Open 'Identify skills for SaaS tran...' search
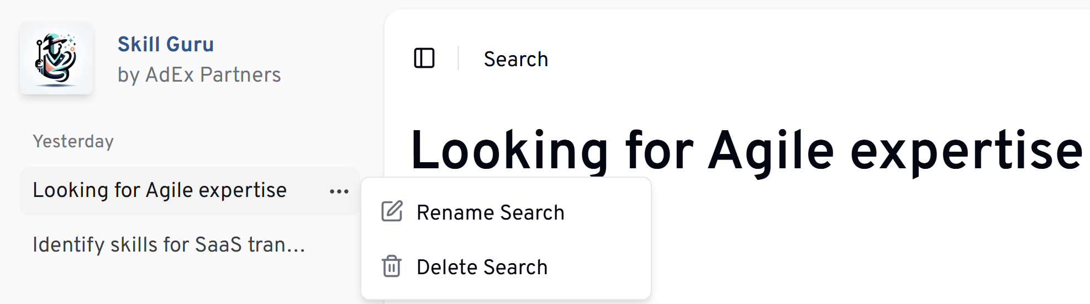This screenshot has height=304, width=1090. (x=168, y=244)
